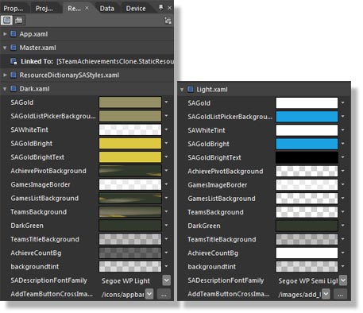Click the SAGold swatch in Dark.xaml
Viewport: 363px width, 313px height.
coord(130,102)
